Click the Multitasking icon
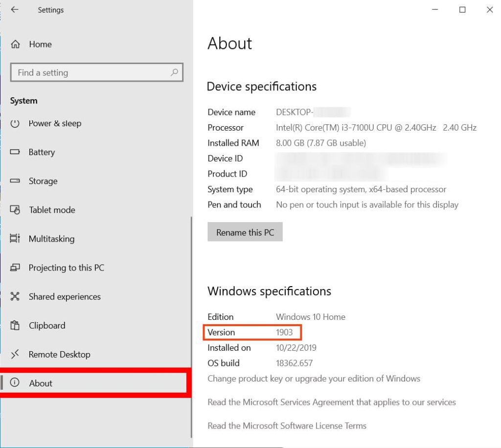The image size is (501, 448). click(15, 239)
